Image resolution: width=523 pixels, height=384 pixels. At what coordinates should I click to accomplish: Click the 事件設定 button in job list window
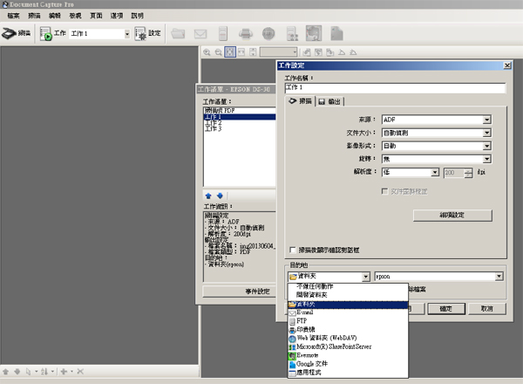[x=239, y=291]
